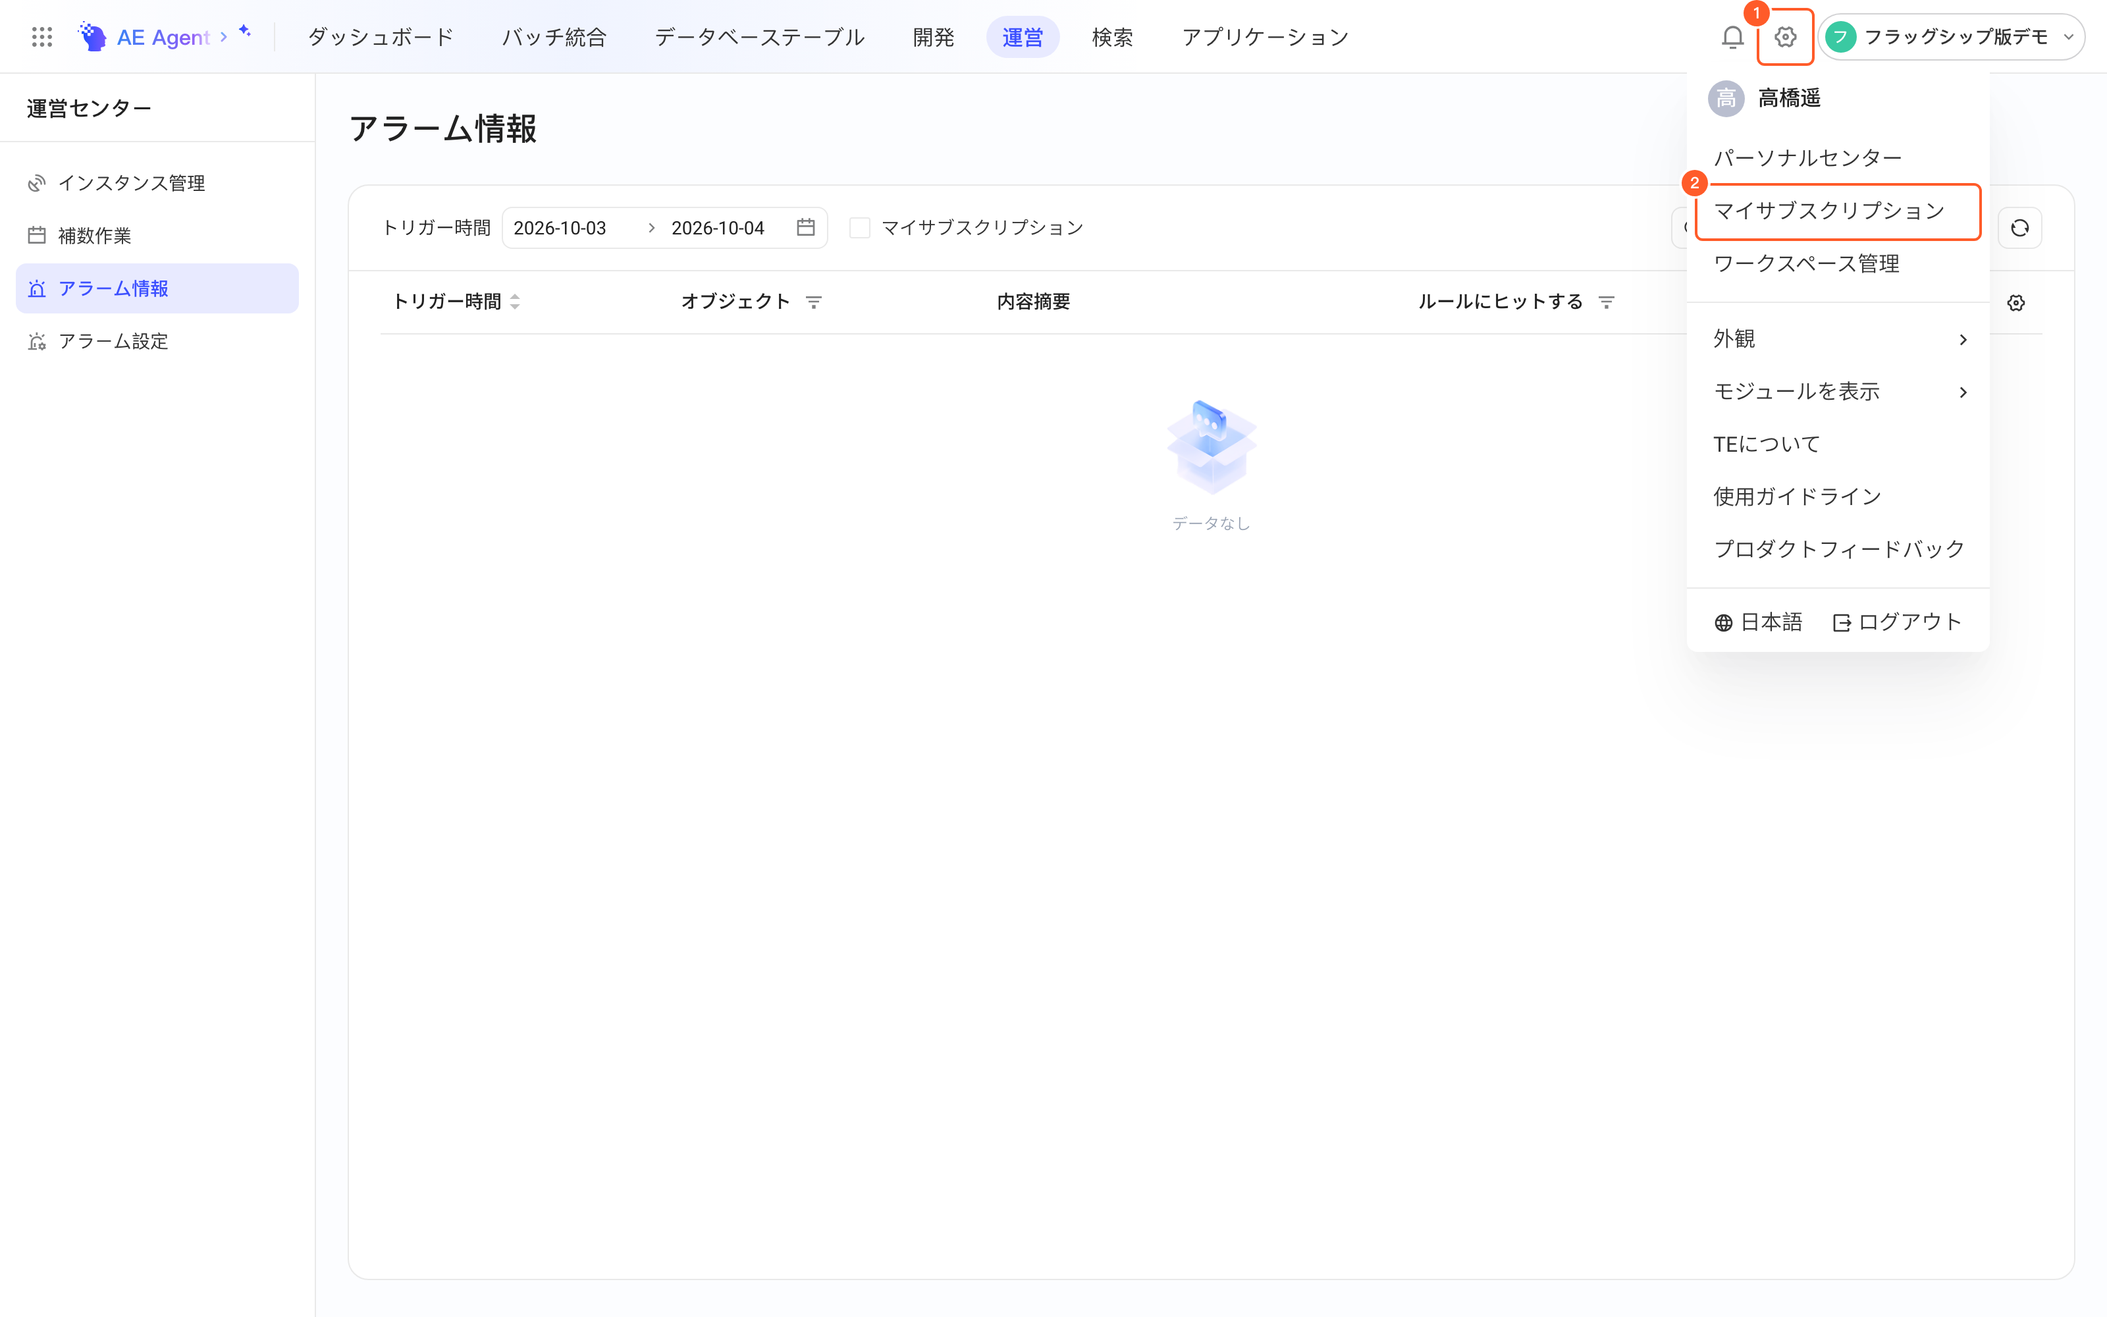Click the ログアウト button
The width and height of the screenshot is (2107, 1317).
point(1897,622)
